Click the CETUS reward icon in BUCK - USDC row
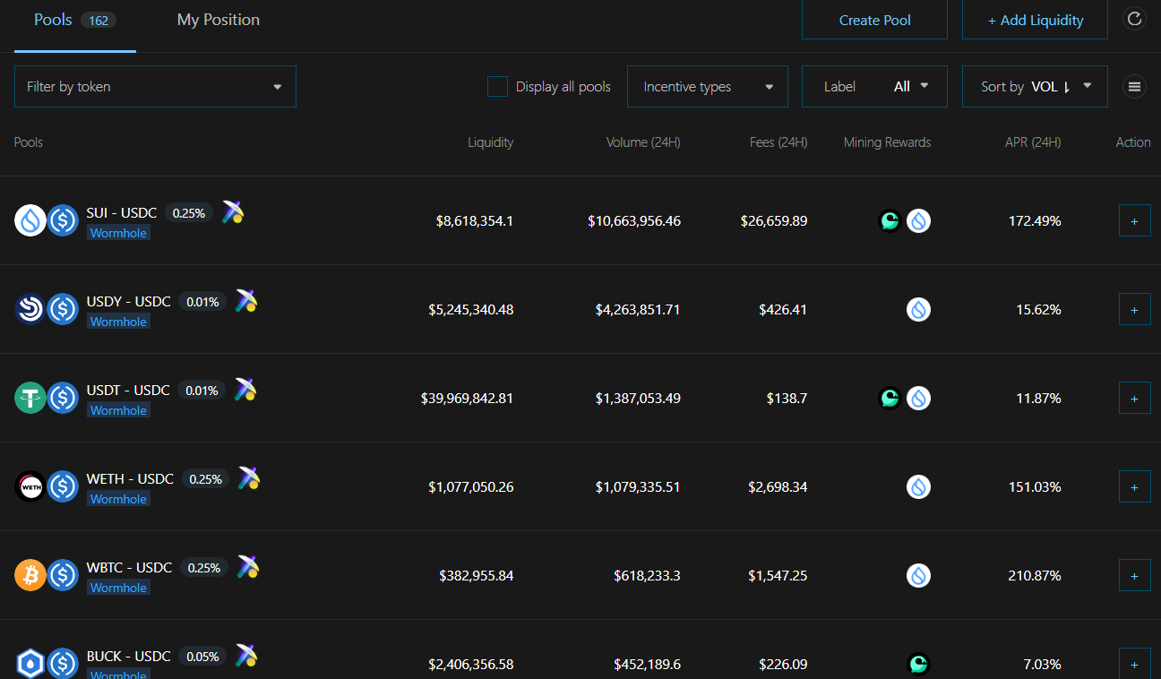This screenshot has width=1161, height=679. pyautogui.click(x=918, y=664)
